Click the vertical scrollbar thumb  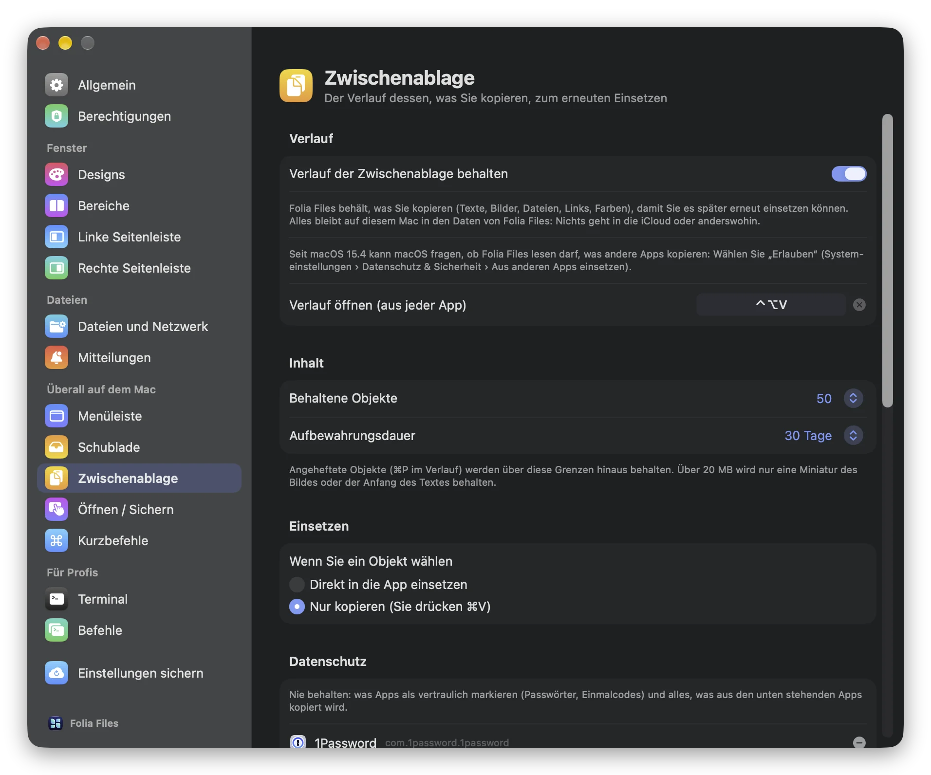click(888, 260)
